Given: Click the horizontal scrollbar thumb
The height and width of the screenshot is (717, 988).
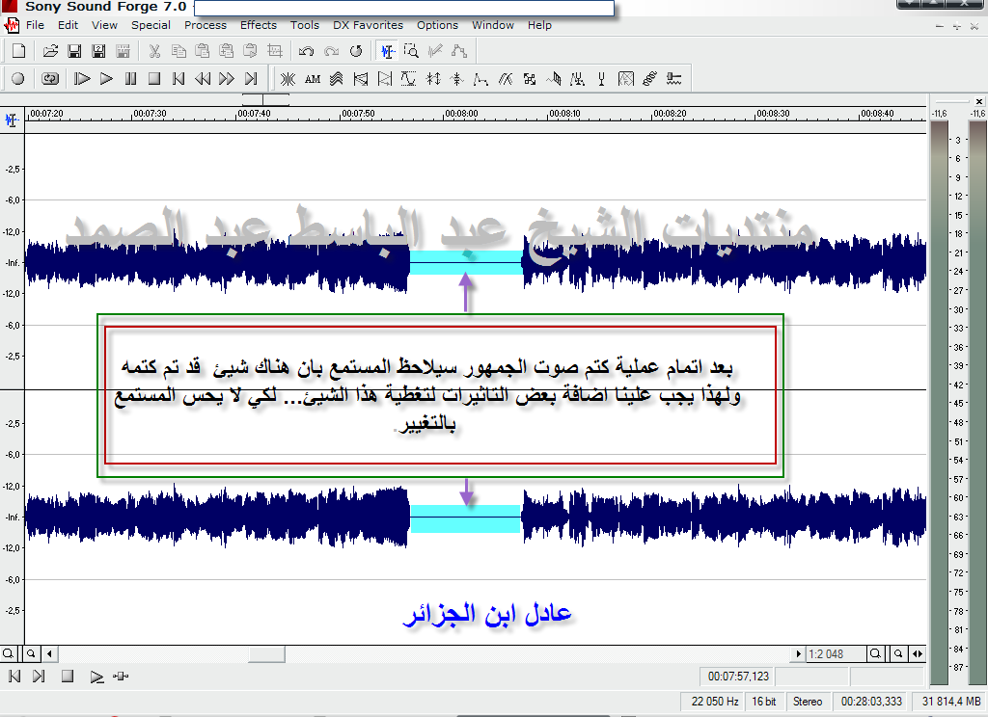Looking at the screenshot, I should 266,654.
